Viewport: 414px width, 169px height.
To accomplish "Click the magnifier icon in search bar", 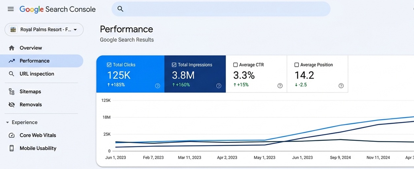I will pos(120,9).
